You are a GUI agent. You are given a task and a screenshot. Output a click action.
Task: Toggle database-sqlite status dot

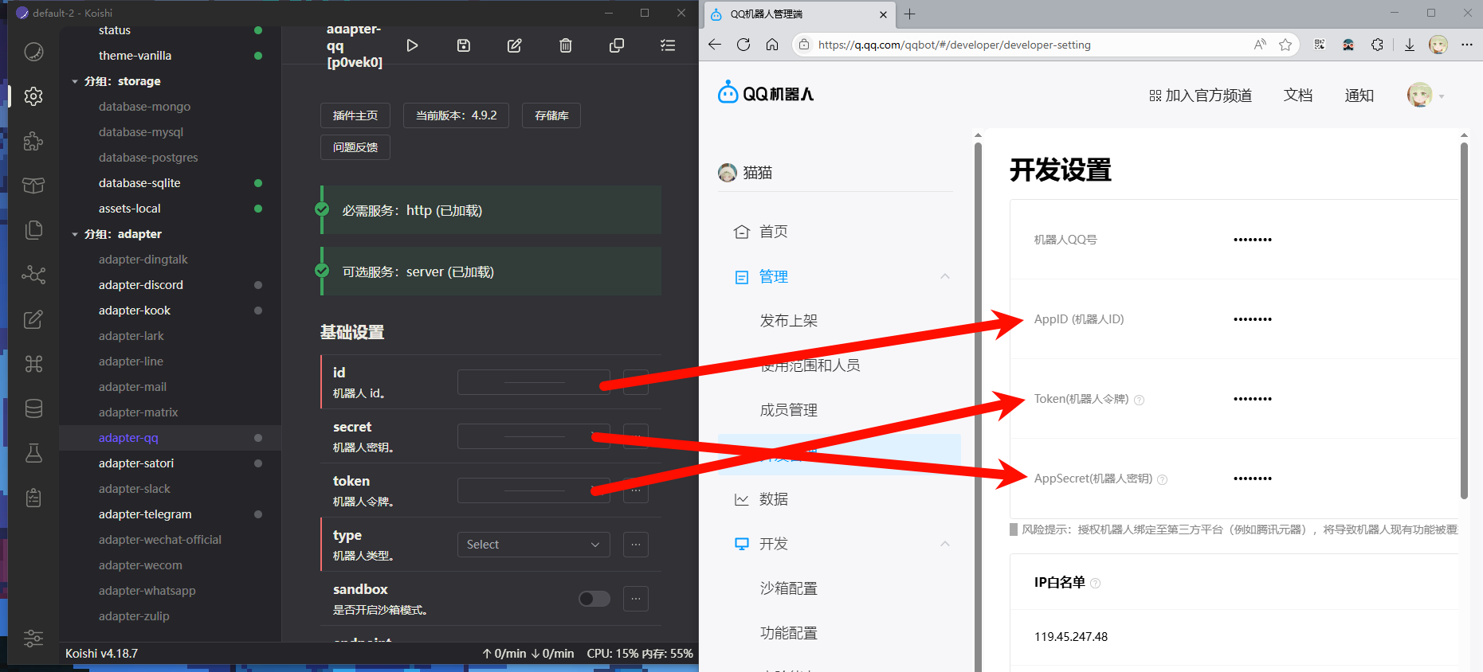(258, 183)
